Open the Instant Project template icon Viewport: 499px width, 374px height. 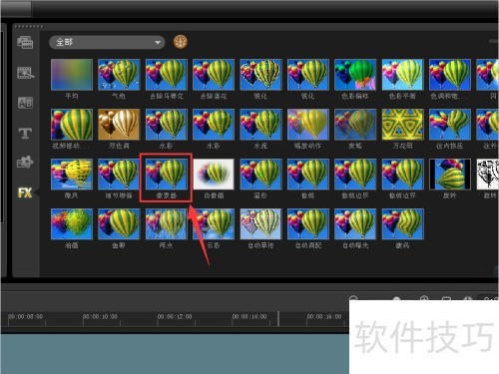click(25, 73)
